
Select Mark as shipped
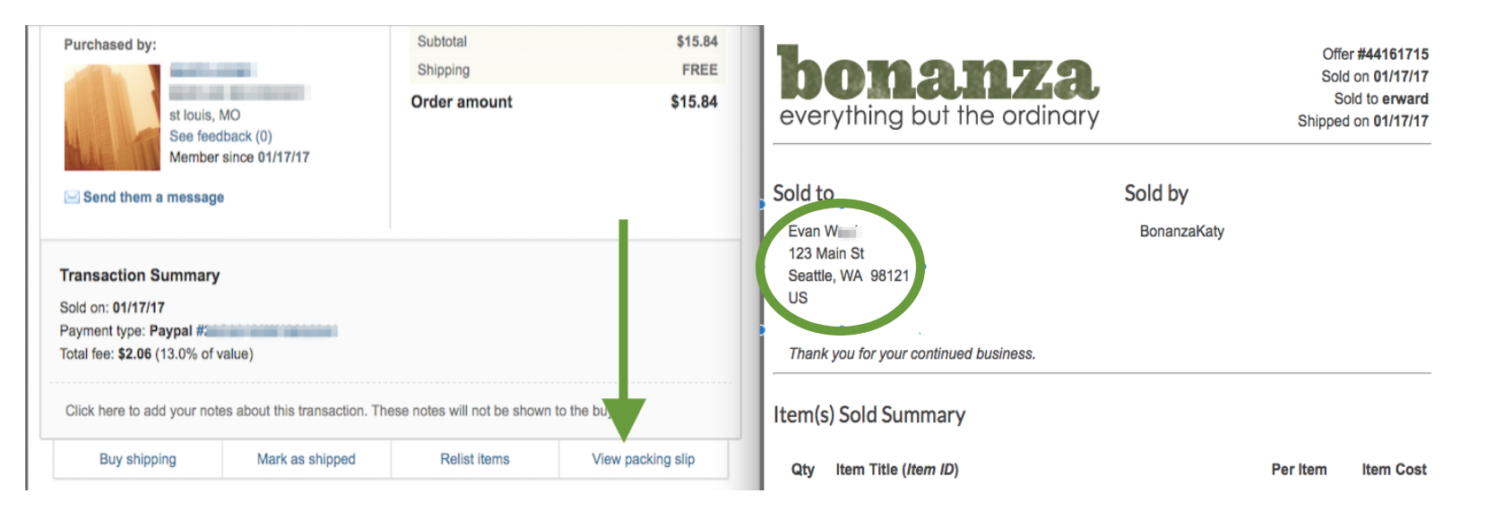307,459
